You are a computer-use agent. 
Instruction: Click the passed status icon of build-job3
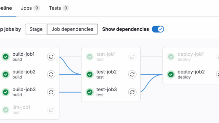pyautogui.click(x=6, y=92)
